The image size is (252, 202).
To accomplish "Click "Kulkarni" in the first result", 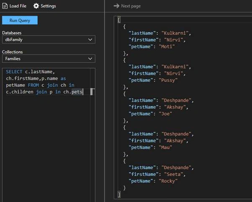I will tap(175, 33).
